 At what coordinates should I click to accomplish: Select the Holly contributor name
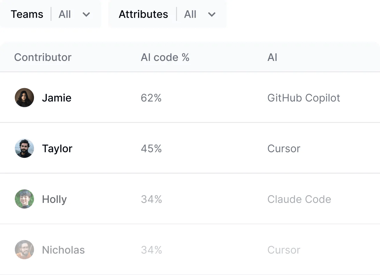coord(54,199)
